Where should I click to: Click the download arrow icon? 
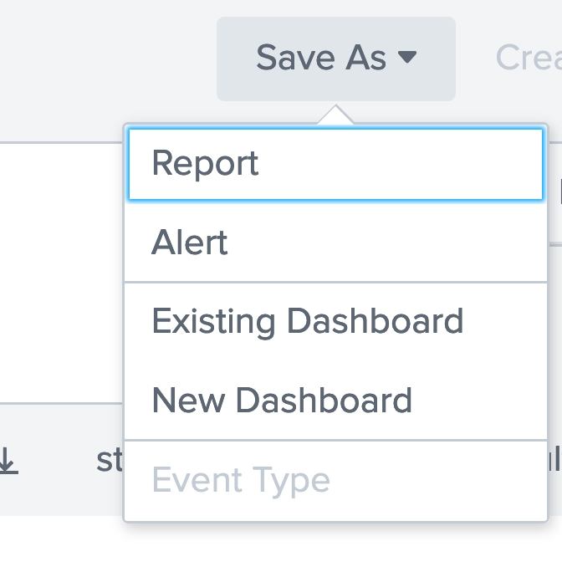point(8,461)
